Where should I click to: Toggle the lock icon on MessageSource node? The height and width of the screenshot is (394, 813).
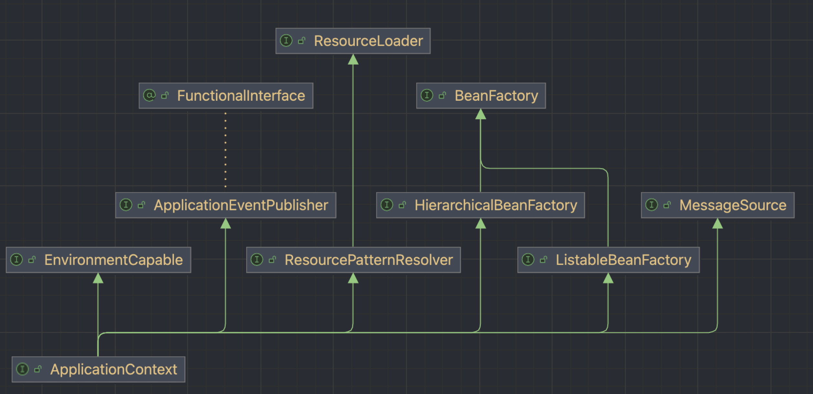tap(668, 205)
